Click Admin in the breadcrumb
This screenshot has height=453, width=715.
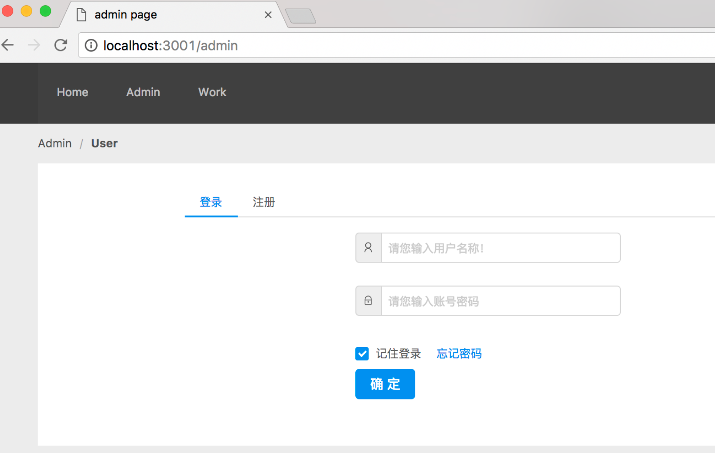55,143
